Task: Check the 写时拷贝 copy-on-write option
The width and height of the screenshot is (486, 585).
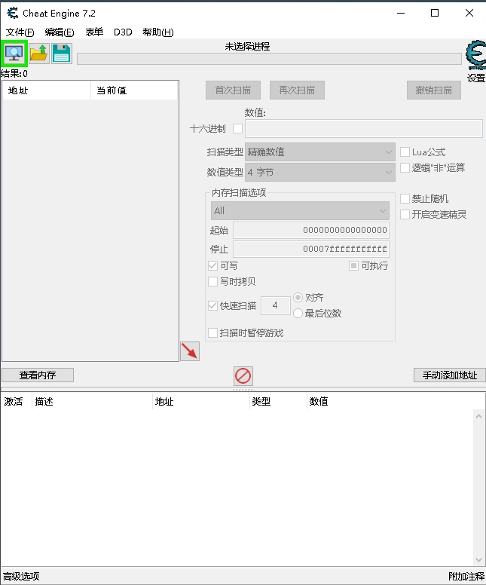Action: coord(212,281)
